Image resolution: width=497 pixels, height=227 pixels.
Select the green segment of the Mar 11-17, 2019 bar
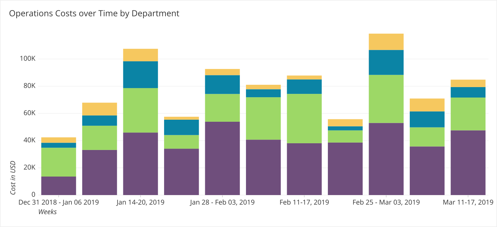pos(468,114)
